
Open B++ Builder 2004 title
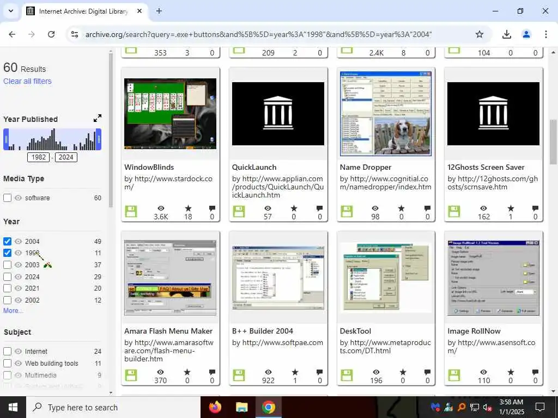[x=263, y=331]
